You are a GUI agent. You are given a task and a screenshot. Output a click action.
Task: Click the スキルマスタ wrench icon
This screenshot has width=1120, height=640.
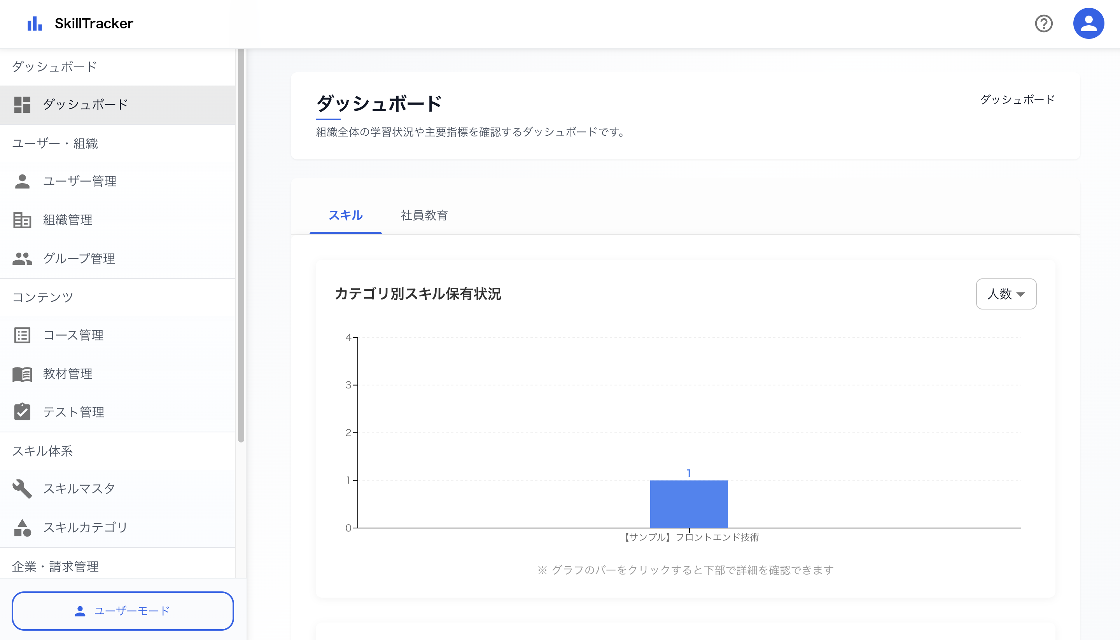pos(22,489)
